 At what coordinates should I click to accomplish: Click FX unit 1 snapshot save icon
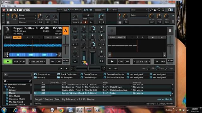coord(8,23)
